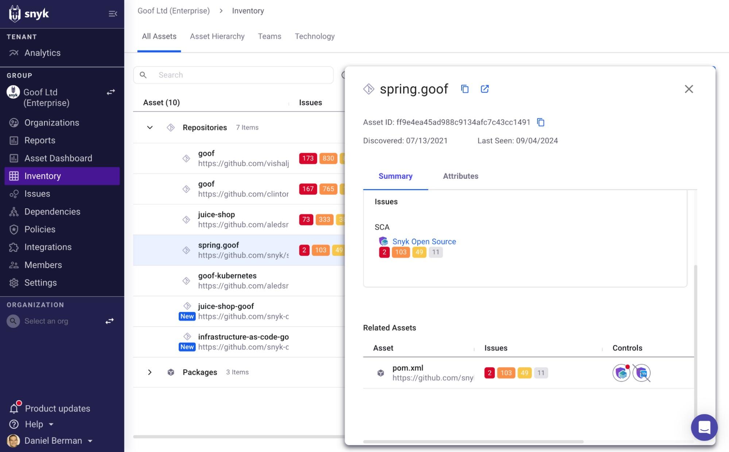The width and height of the screenshot is (729, 452).
Task: Click critical badge 173 on goof
Action: tap(308, 158)
